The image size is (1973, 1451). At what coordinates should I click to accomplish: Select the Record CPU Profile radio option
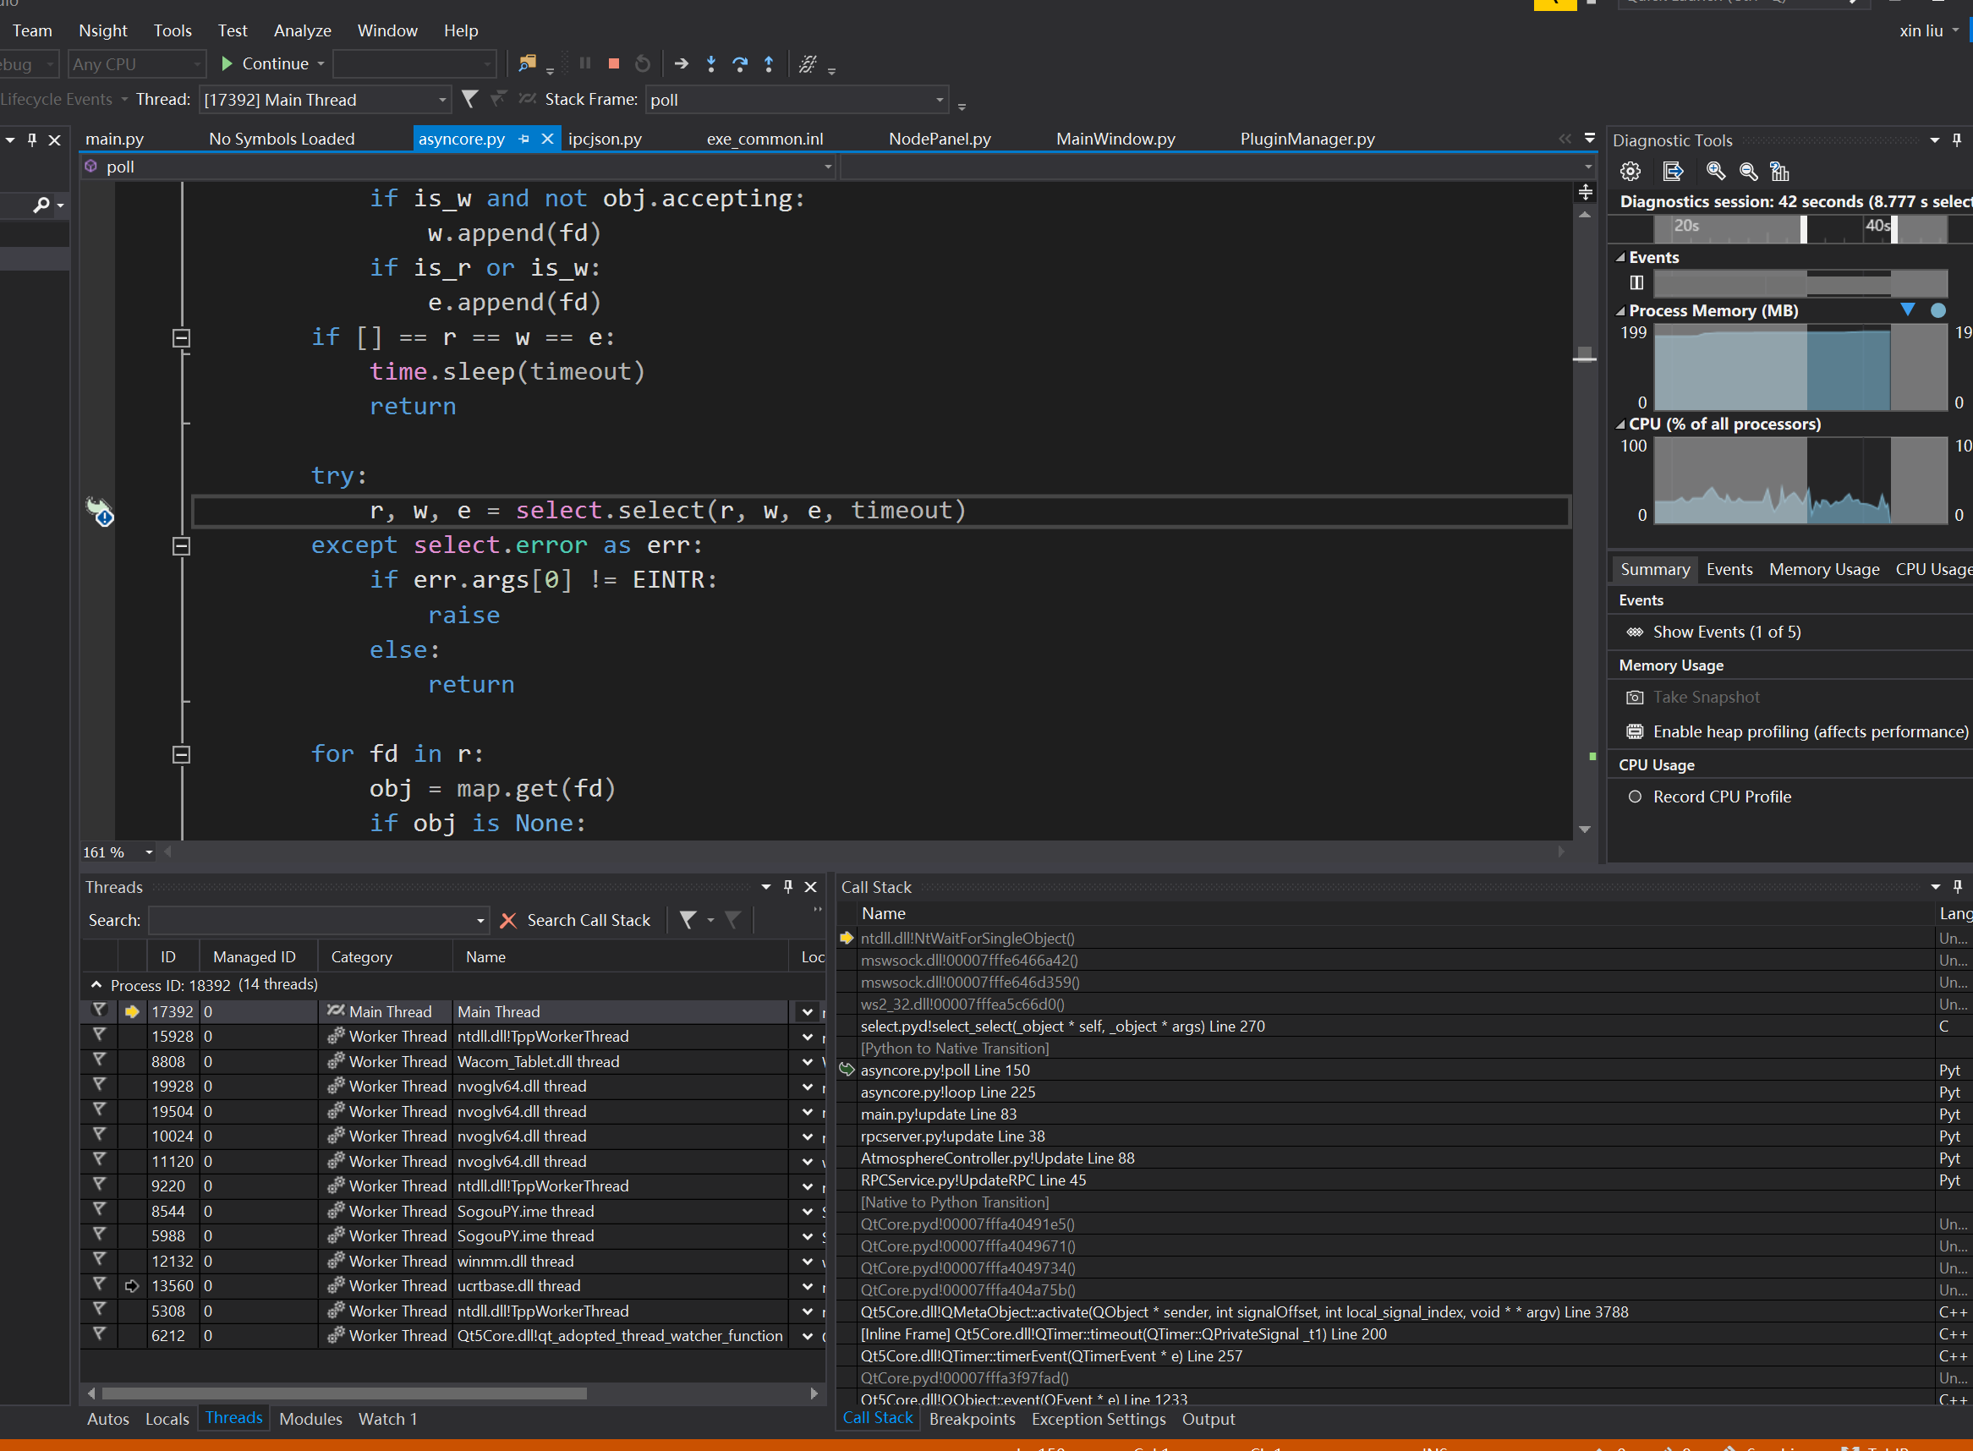pyautogui.click(x=1635, y=797)
